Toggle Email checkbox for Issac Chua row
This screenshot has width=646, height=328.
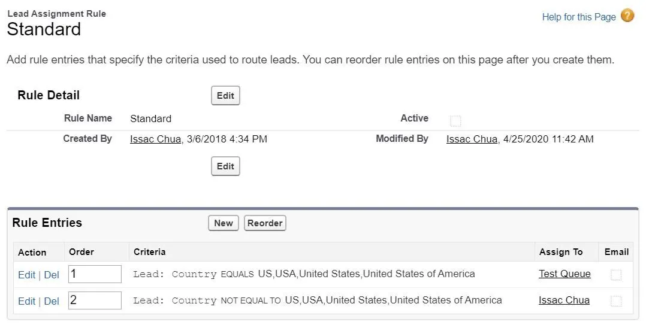click(616, 301)
